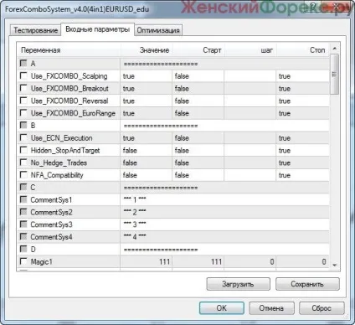
Task: Enable the Magic1 optimization checkbox
Action: pyautogui.click(x=23, y=261)
